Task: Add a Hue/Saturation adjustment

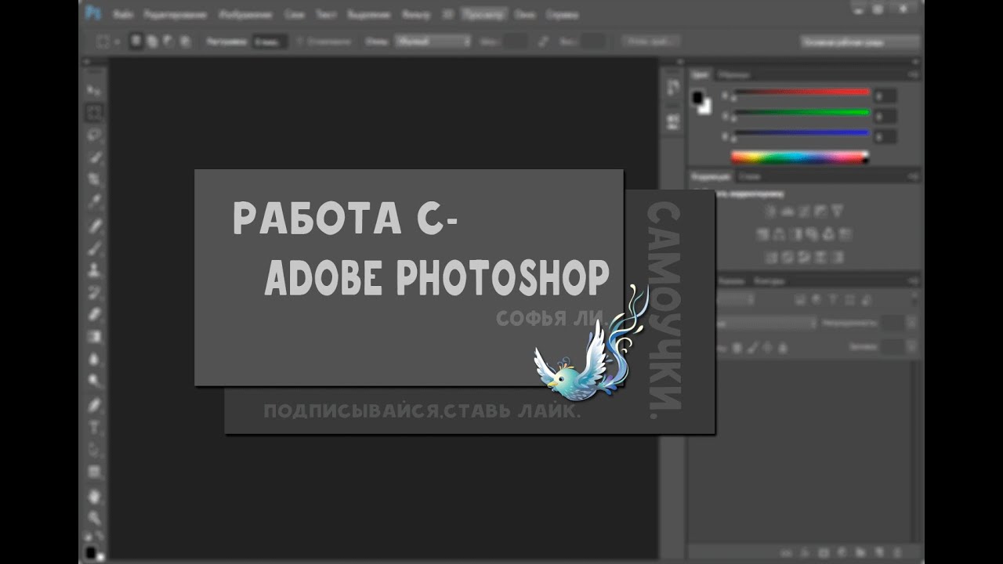Action: pos(762,233)
